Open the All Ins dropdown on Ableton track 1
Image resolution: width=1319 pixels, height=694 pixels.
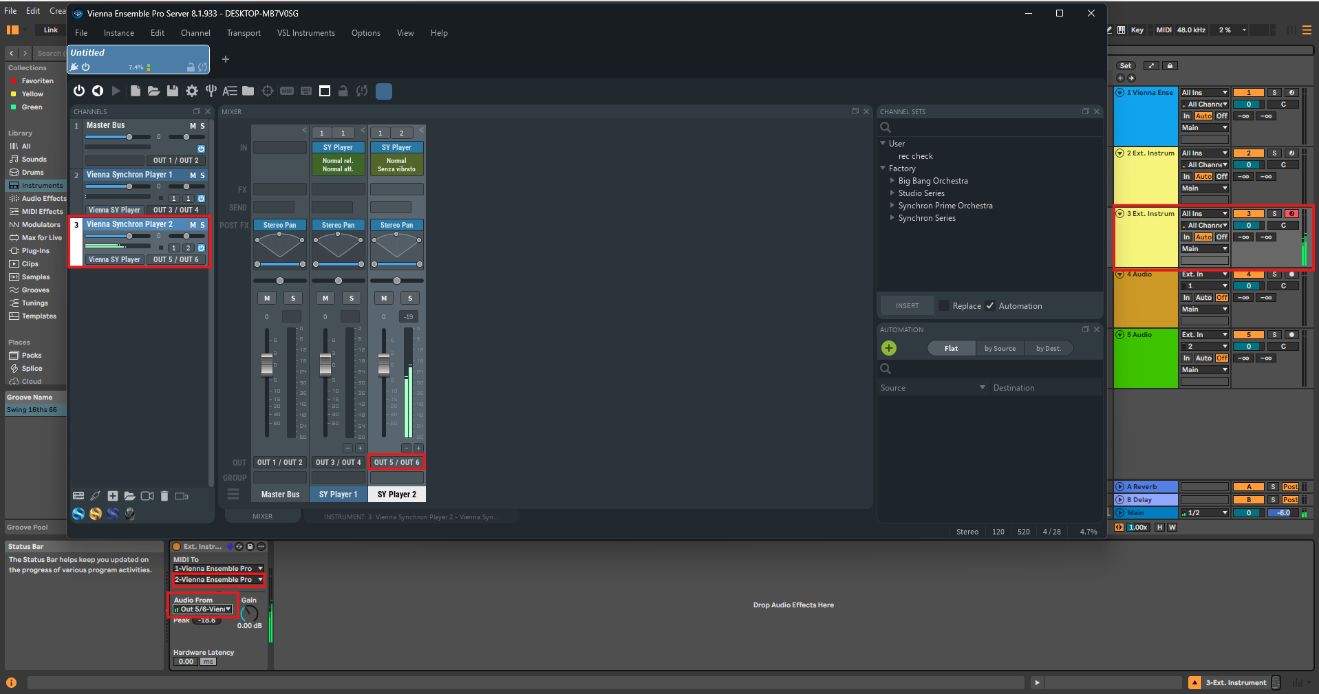pos(1204,93)
